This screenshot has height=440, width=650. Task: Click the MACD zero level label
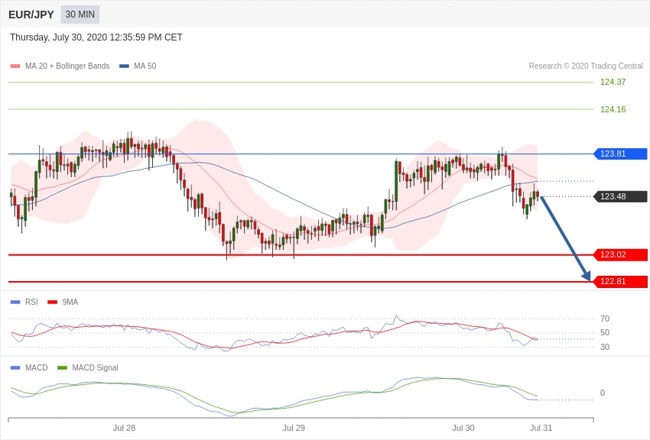click(603, 393)
